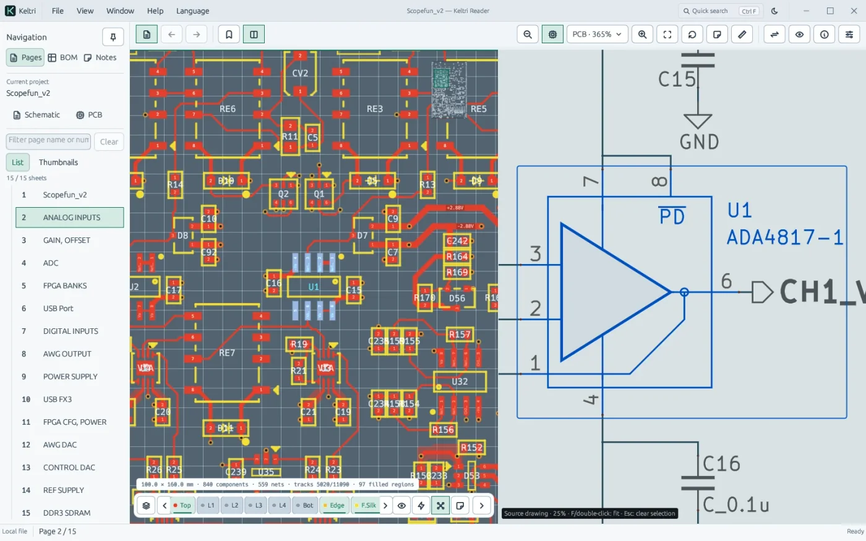Select the ruler measure tool
Screen dimensions: 866x541
point(742,35)
